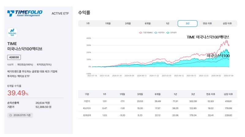
Task: Click the 초과성과 row label
Action: tap(87, 115)
